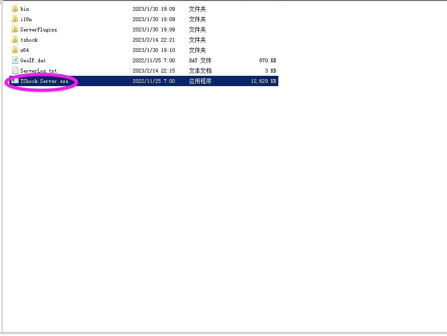Select the TShock.Server.exe file name
Image resolution: width=447 pixels, height=336 pixels.
click(44, 81)
